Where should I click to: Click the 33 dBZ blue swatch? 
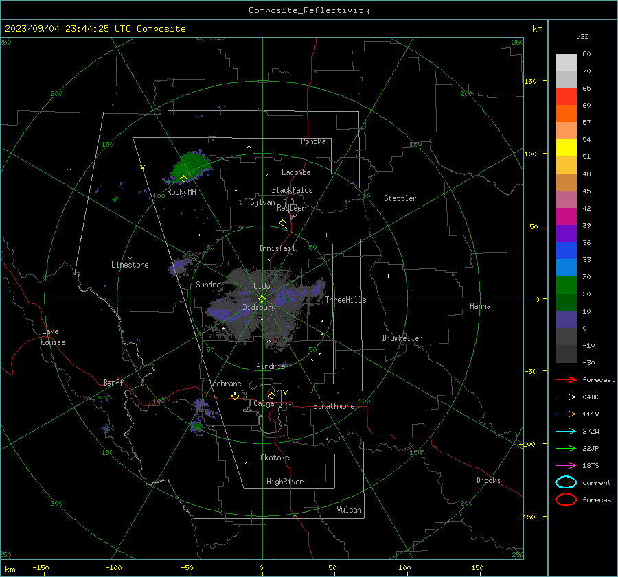tap(566, 268)
